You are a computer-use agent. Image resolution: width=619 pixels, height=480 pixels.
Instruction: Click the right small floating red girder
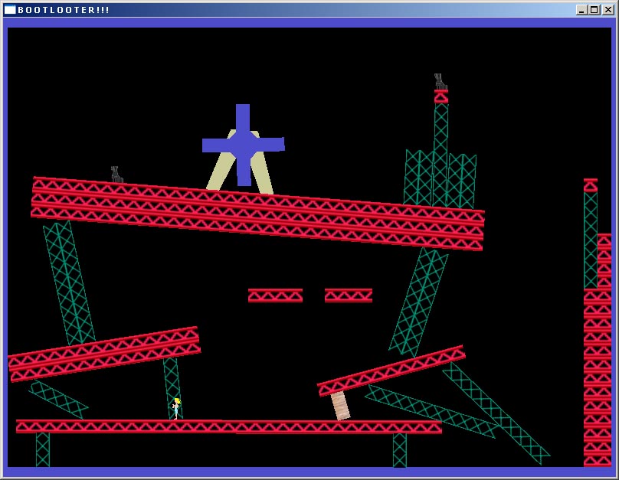point(348,296)
